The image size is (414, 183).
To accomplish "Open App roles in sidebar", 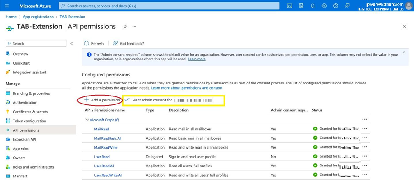I will tap(21, 149).
